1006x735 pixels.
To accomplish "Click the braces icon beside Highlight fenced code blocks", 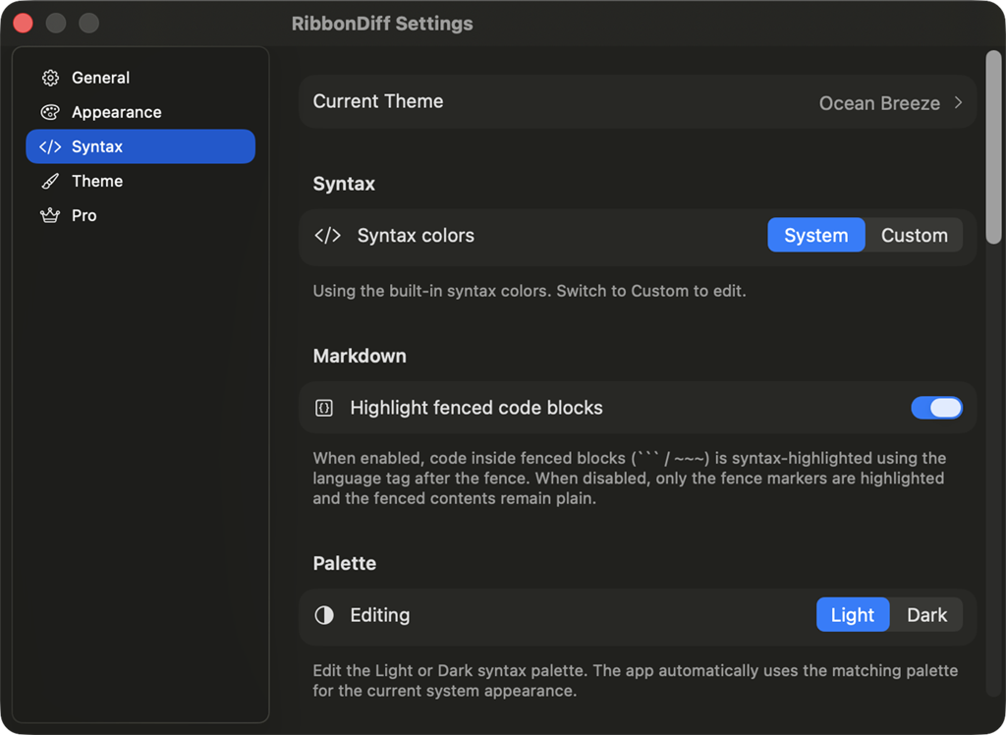I will pyautogui.click(x=324, y=408).
